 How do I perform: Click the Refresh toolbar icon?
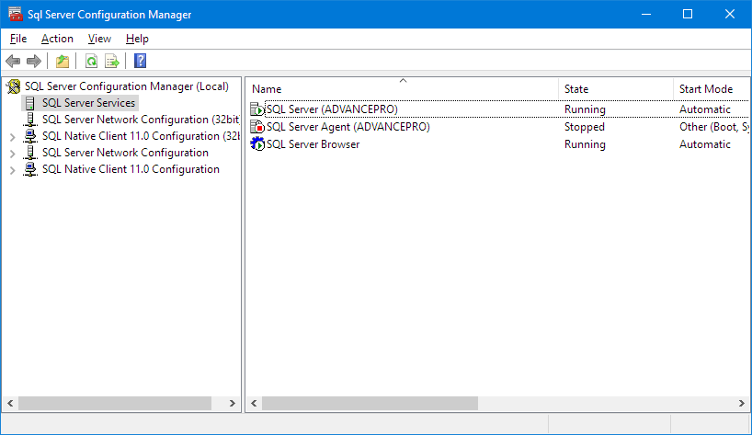(91, 62)
